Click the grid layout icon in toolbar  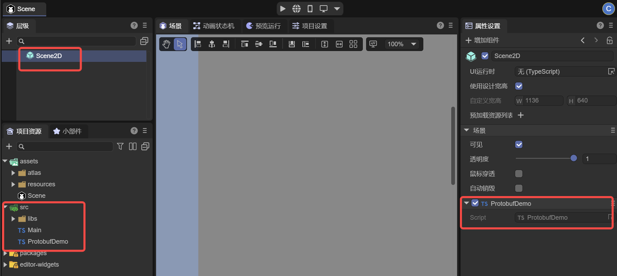point(353,44)
